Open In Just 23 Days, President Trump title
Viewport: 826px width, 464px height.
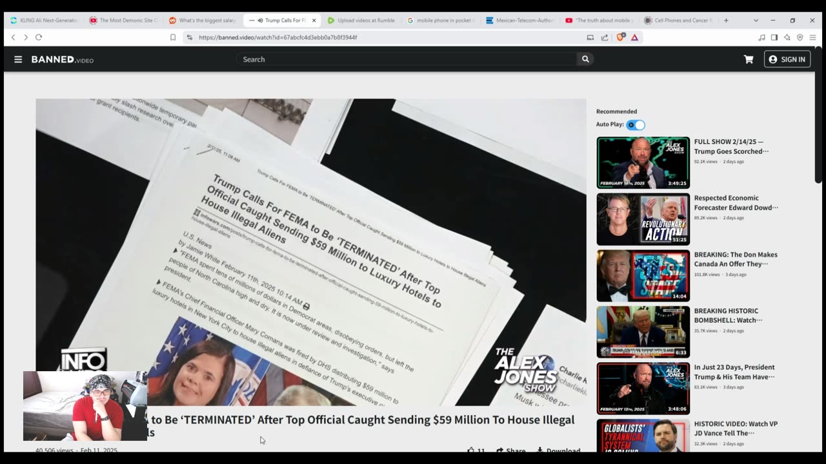(734, 372)
